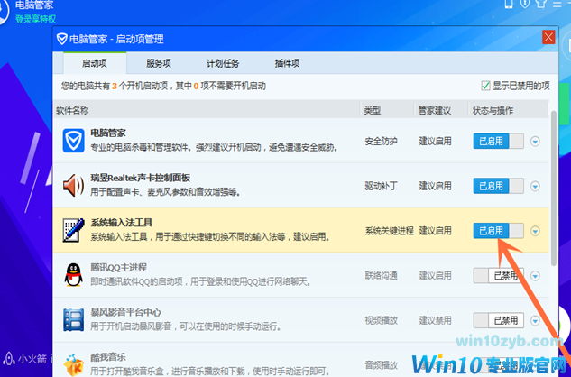Click the 软件名称 column header

(x=72, y=110)
